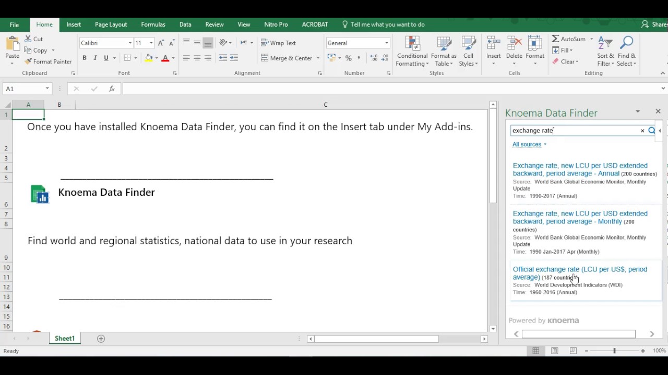The height and width of the screenshot is (375, 668).
Task: Click the Delete cells icon
Action: click(x=514, y=44)
